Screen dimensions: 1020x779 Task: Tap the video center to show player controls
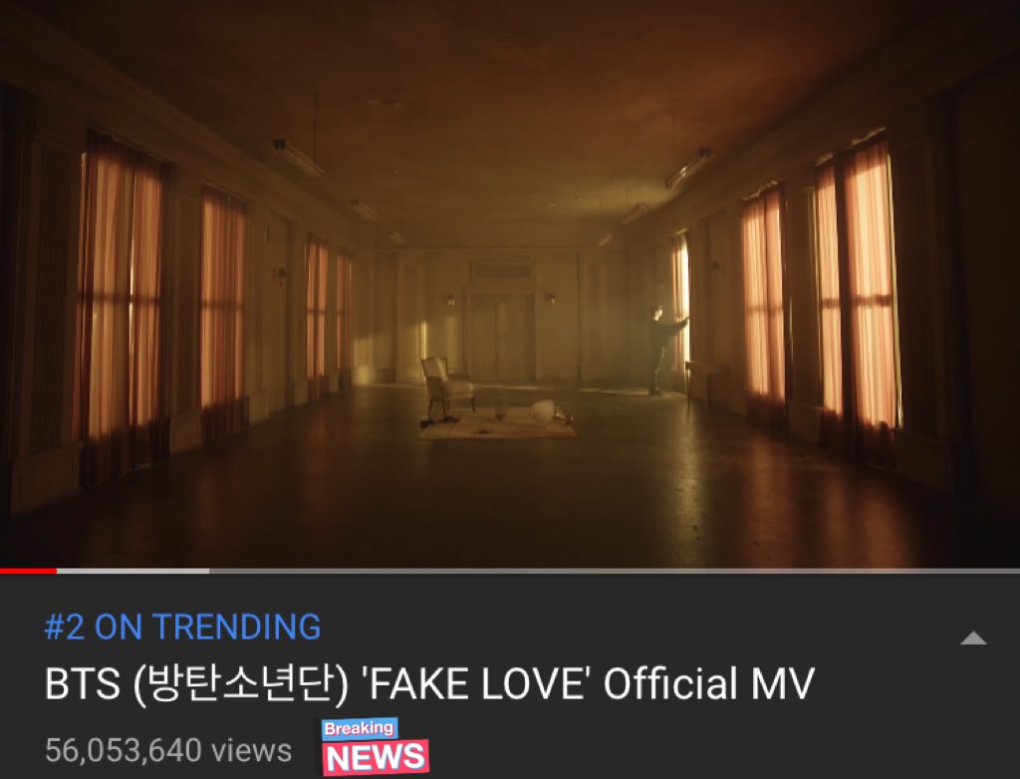pyautogui.click(x=510, y=284)
